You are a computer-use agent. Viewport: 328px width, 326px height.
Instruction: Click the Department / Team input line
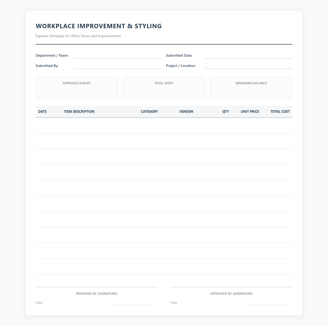pyautogui.click(x=118, y=56)
